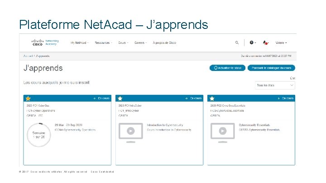Image resolution: width=326 pixels, height=183 pixels.
Task: Open the À propos de Cisco menu item
Action: tap(164, 43)
